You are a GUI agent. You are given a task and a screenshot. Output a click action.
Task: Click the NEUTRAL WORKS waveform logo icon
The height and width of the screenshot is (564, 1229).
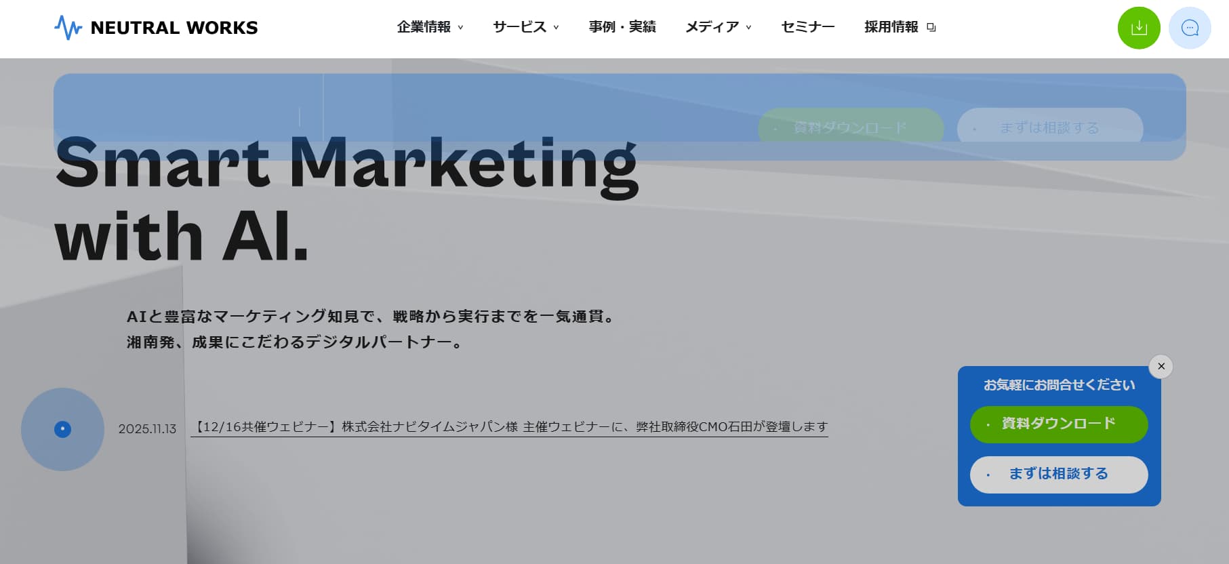(68, 28)
